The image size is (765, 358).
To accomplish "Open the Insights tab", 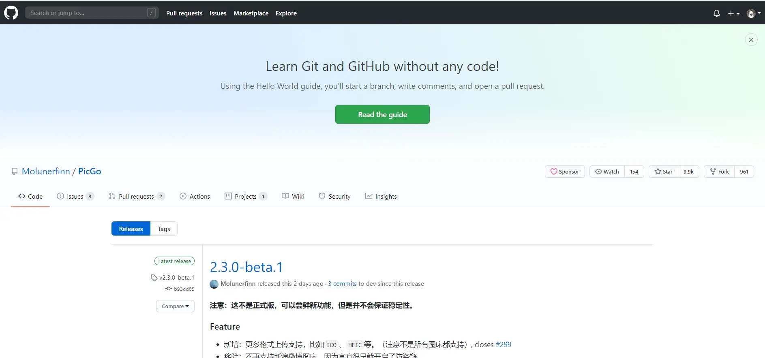I will pos(381,196).
